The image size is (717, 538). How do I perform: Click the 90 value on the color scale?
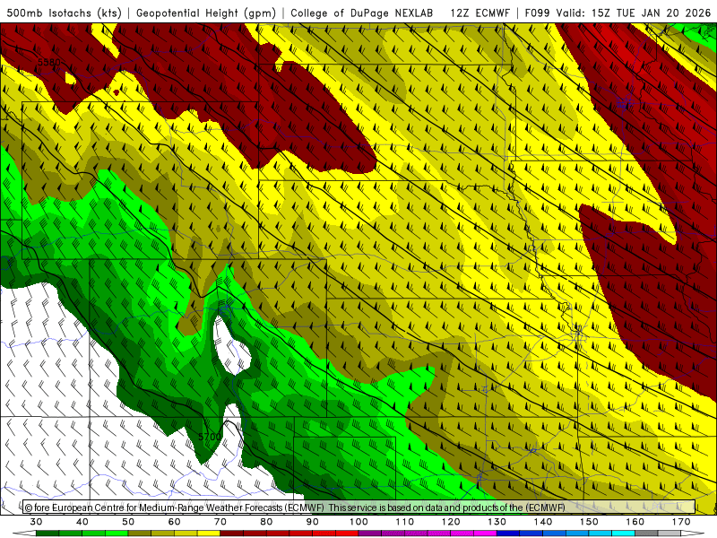coord(313,522)
